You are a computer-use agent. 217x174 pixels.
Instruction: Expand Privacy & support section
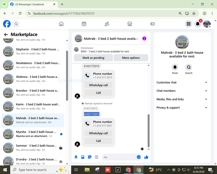[182, 107]
